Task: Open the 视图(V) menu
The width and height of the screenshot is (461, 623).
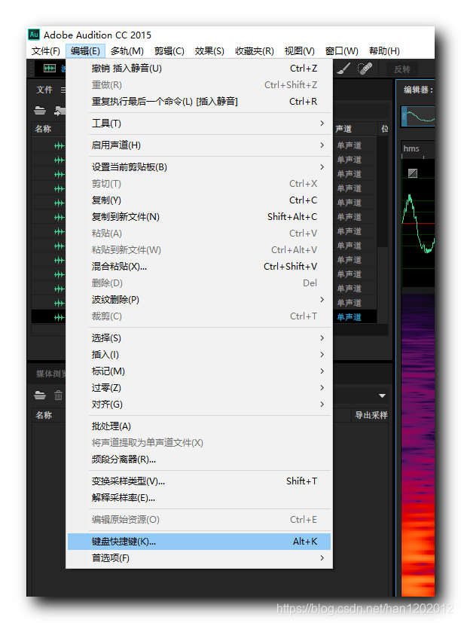Action: (x=299, y=51)
